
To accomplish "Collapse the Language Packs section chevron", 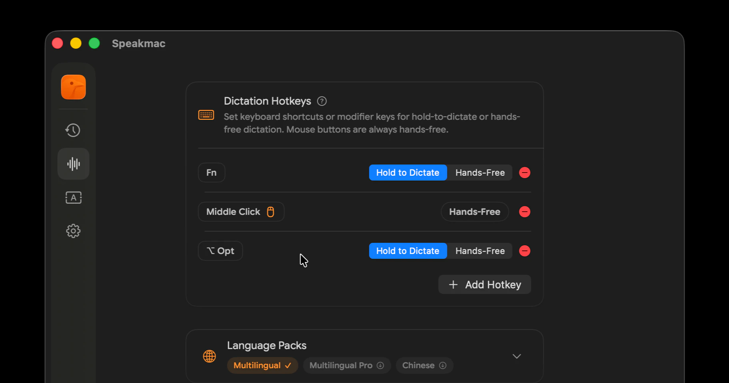I will pyautogui.click(x=516, y=356).
